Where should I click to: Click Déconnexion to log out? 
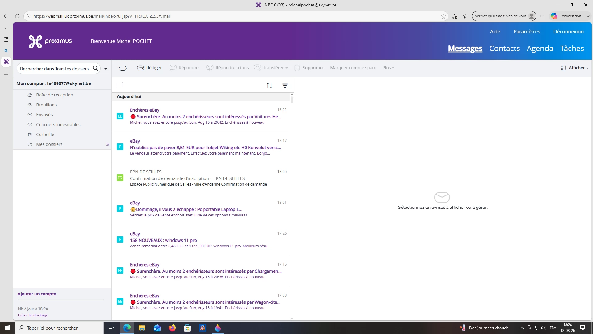coord(568,32)
